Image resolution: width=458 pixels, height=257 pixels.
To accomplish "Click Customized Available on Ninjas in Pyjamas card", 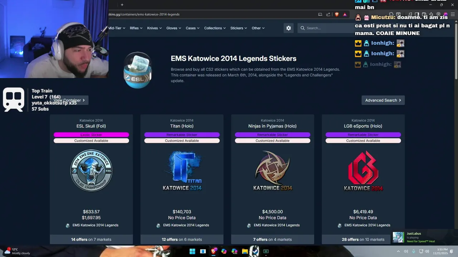I will pos(273,141).
